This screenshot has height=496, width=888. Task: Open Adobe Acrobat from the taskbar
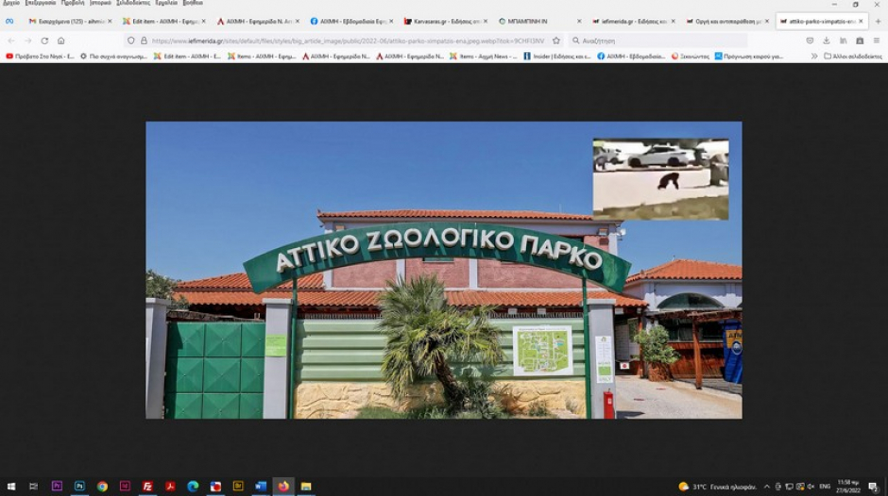point(170,487)
